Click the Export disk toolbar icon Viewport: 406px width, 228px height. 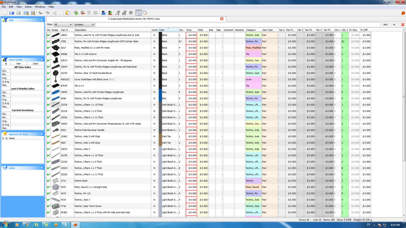(x=33, y=13)
